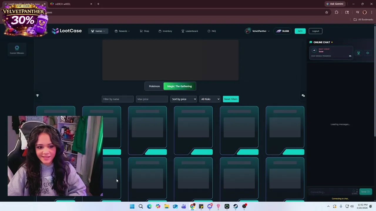Click the Filter by name field
Image resolution: width=376 pixels, height=211 pixels.
point(117,99)
